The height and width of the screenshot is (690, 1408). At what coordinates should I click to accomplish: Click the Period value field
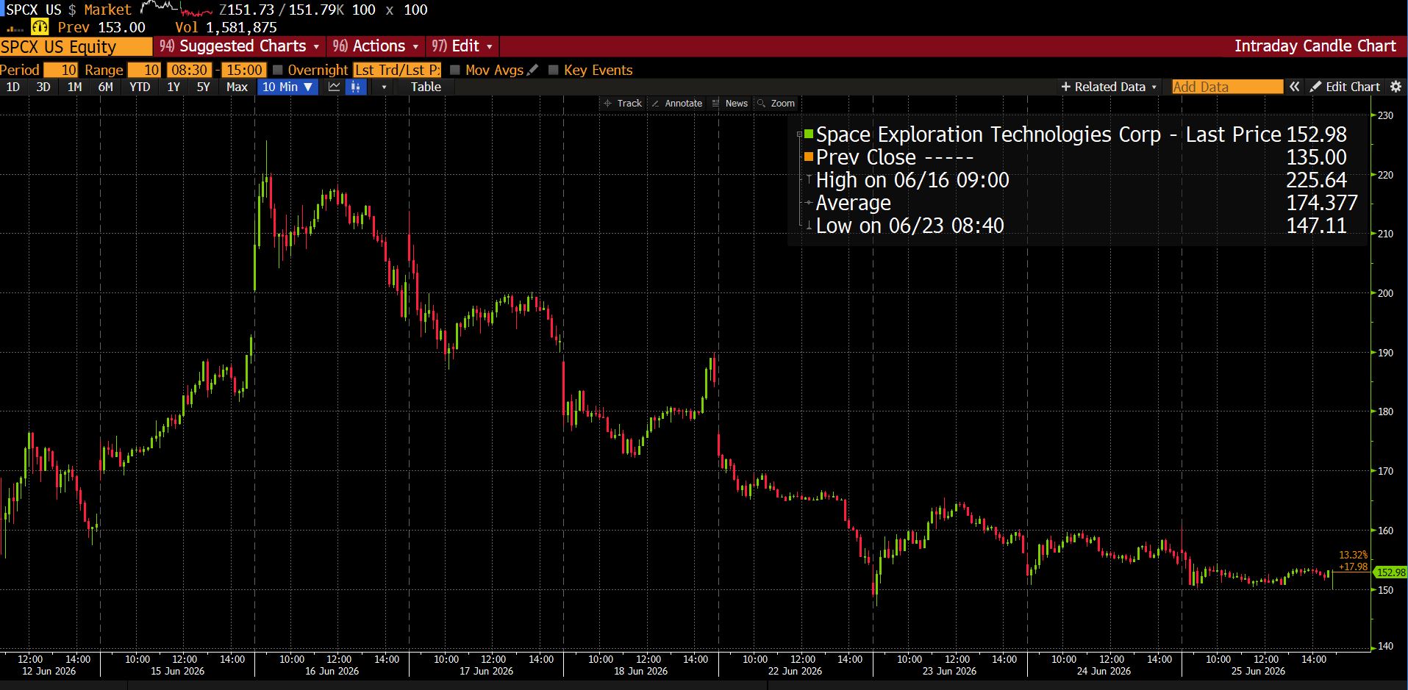[60, 70]
